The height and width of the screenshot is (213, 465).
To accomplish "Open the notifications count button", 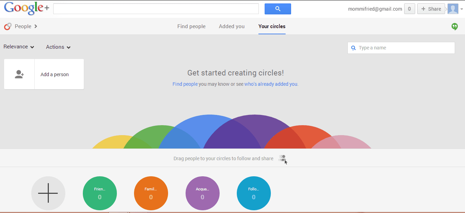I will [409, 9].
